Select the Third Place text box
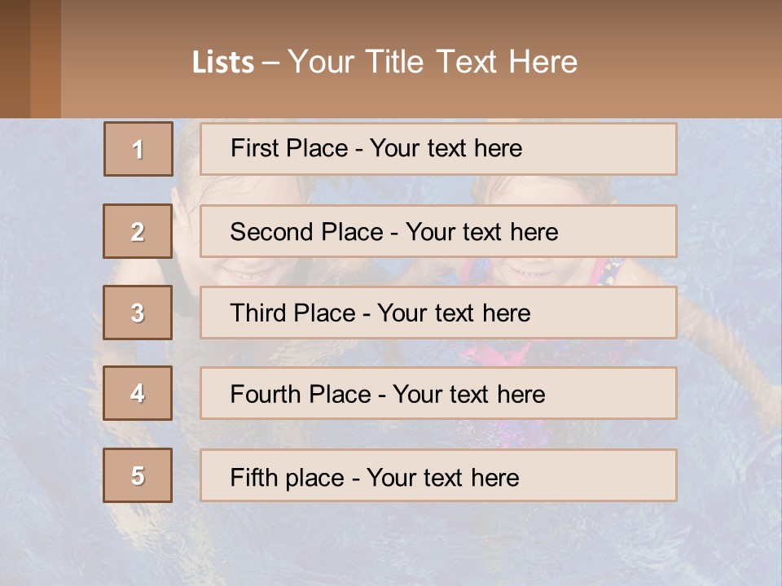 (x=438, y=313)
